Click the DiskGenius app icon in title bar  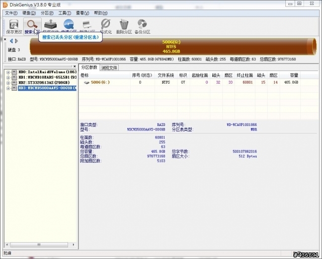click(x=6, y=5)
